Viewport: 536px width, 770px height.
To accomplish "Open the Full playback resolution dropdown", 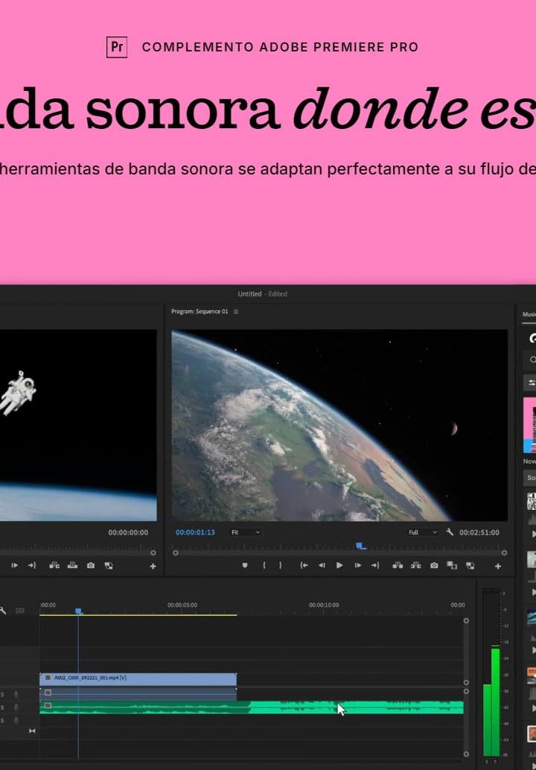I will coord(423,532).
